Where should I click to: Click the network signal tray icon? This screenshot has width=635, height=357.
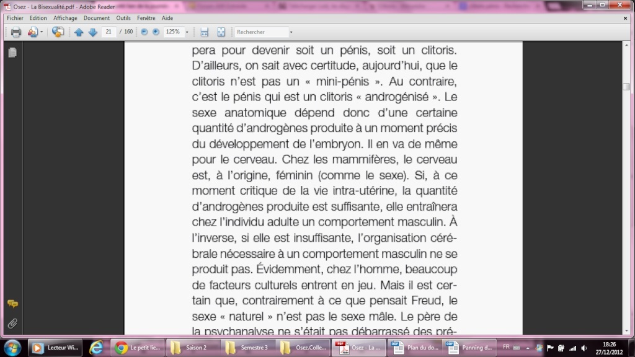coord(572,348)
